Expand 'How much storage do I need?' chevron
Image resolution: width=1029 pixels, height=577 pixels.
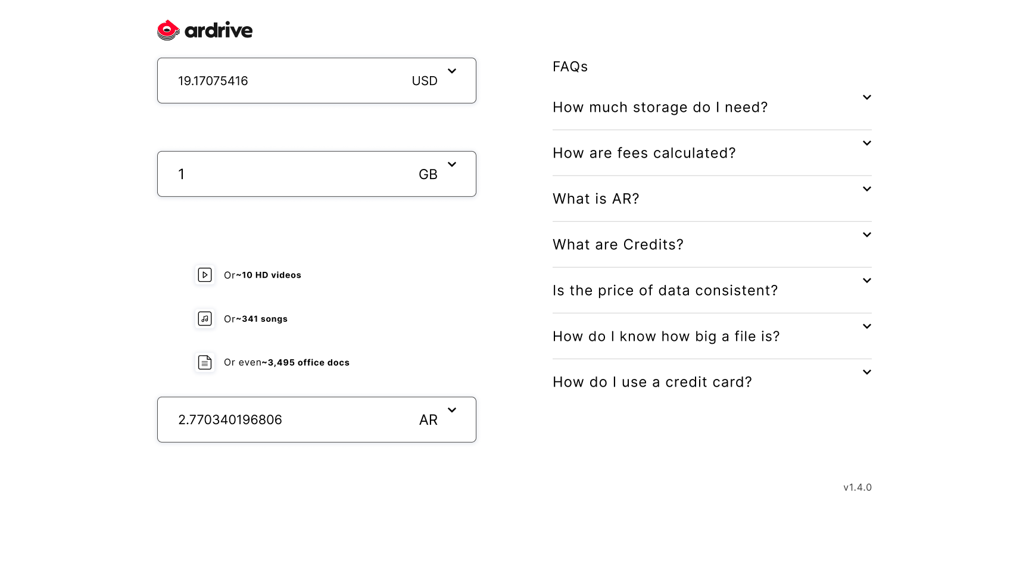click(x=867, y=98)
